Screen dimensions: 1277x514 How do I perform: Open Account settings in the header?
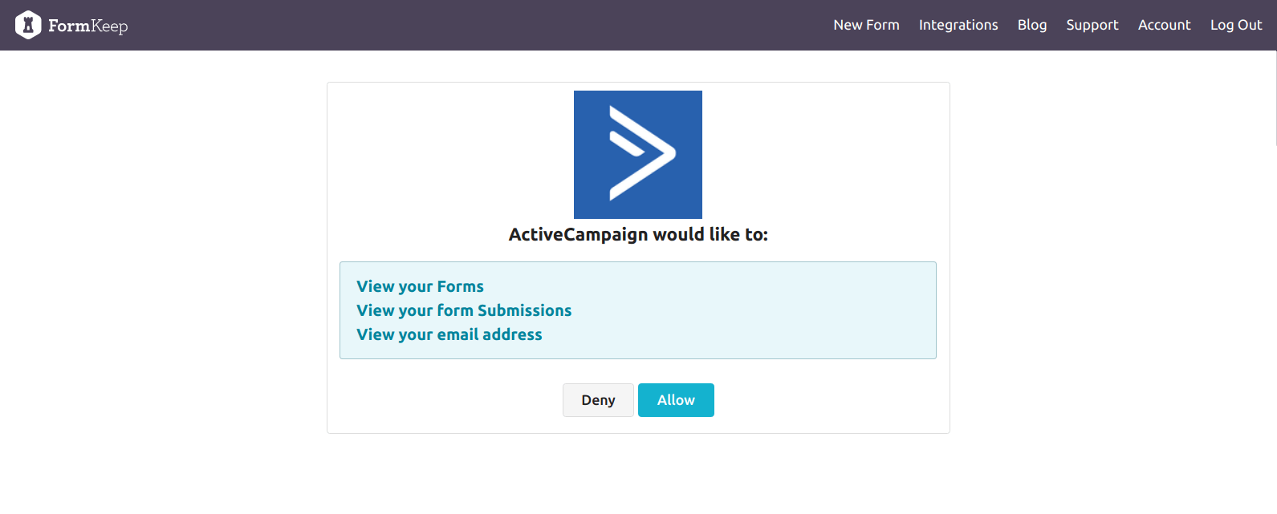click(1164, 25)
